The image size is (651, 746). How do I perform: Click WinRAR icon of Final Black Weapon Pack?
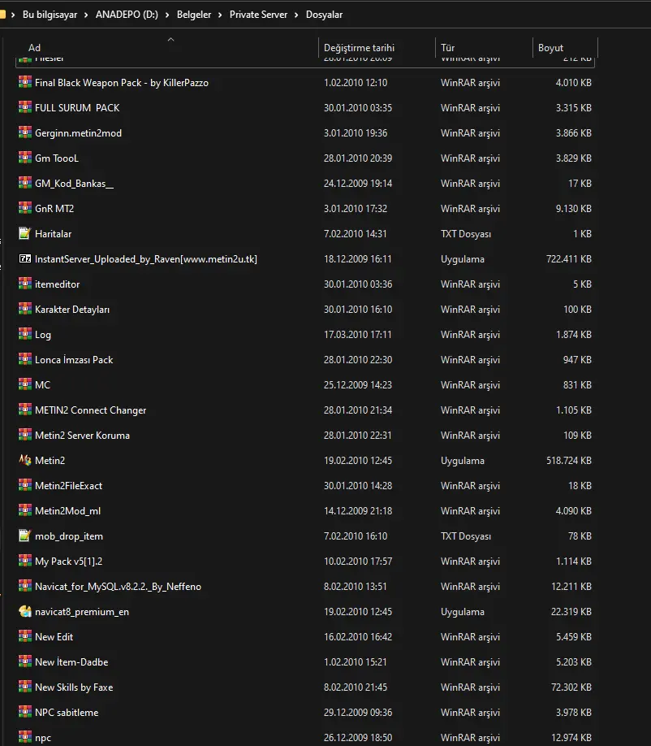pyautogui.click(x=25, y=82)
